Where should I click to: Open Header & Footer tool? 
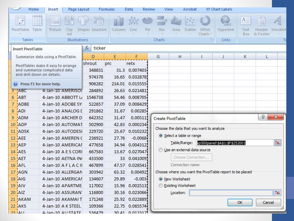point(262,26)
